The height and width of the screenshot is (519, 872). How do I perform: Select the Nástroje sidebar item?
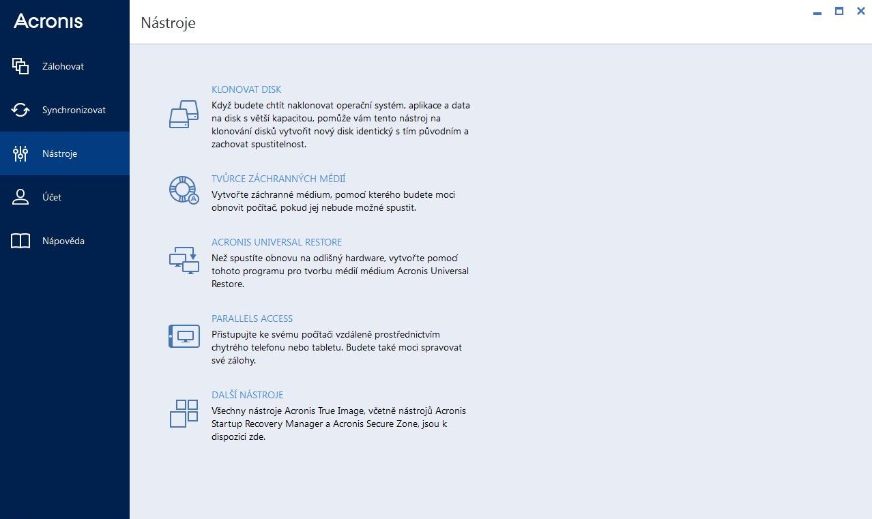(65, 153)
